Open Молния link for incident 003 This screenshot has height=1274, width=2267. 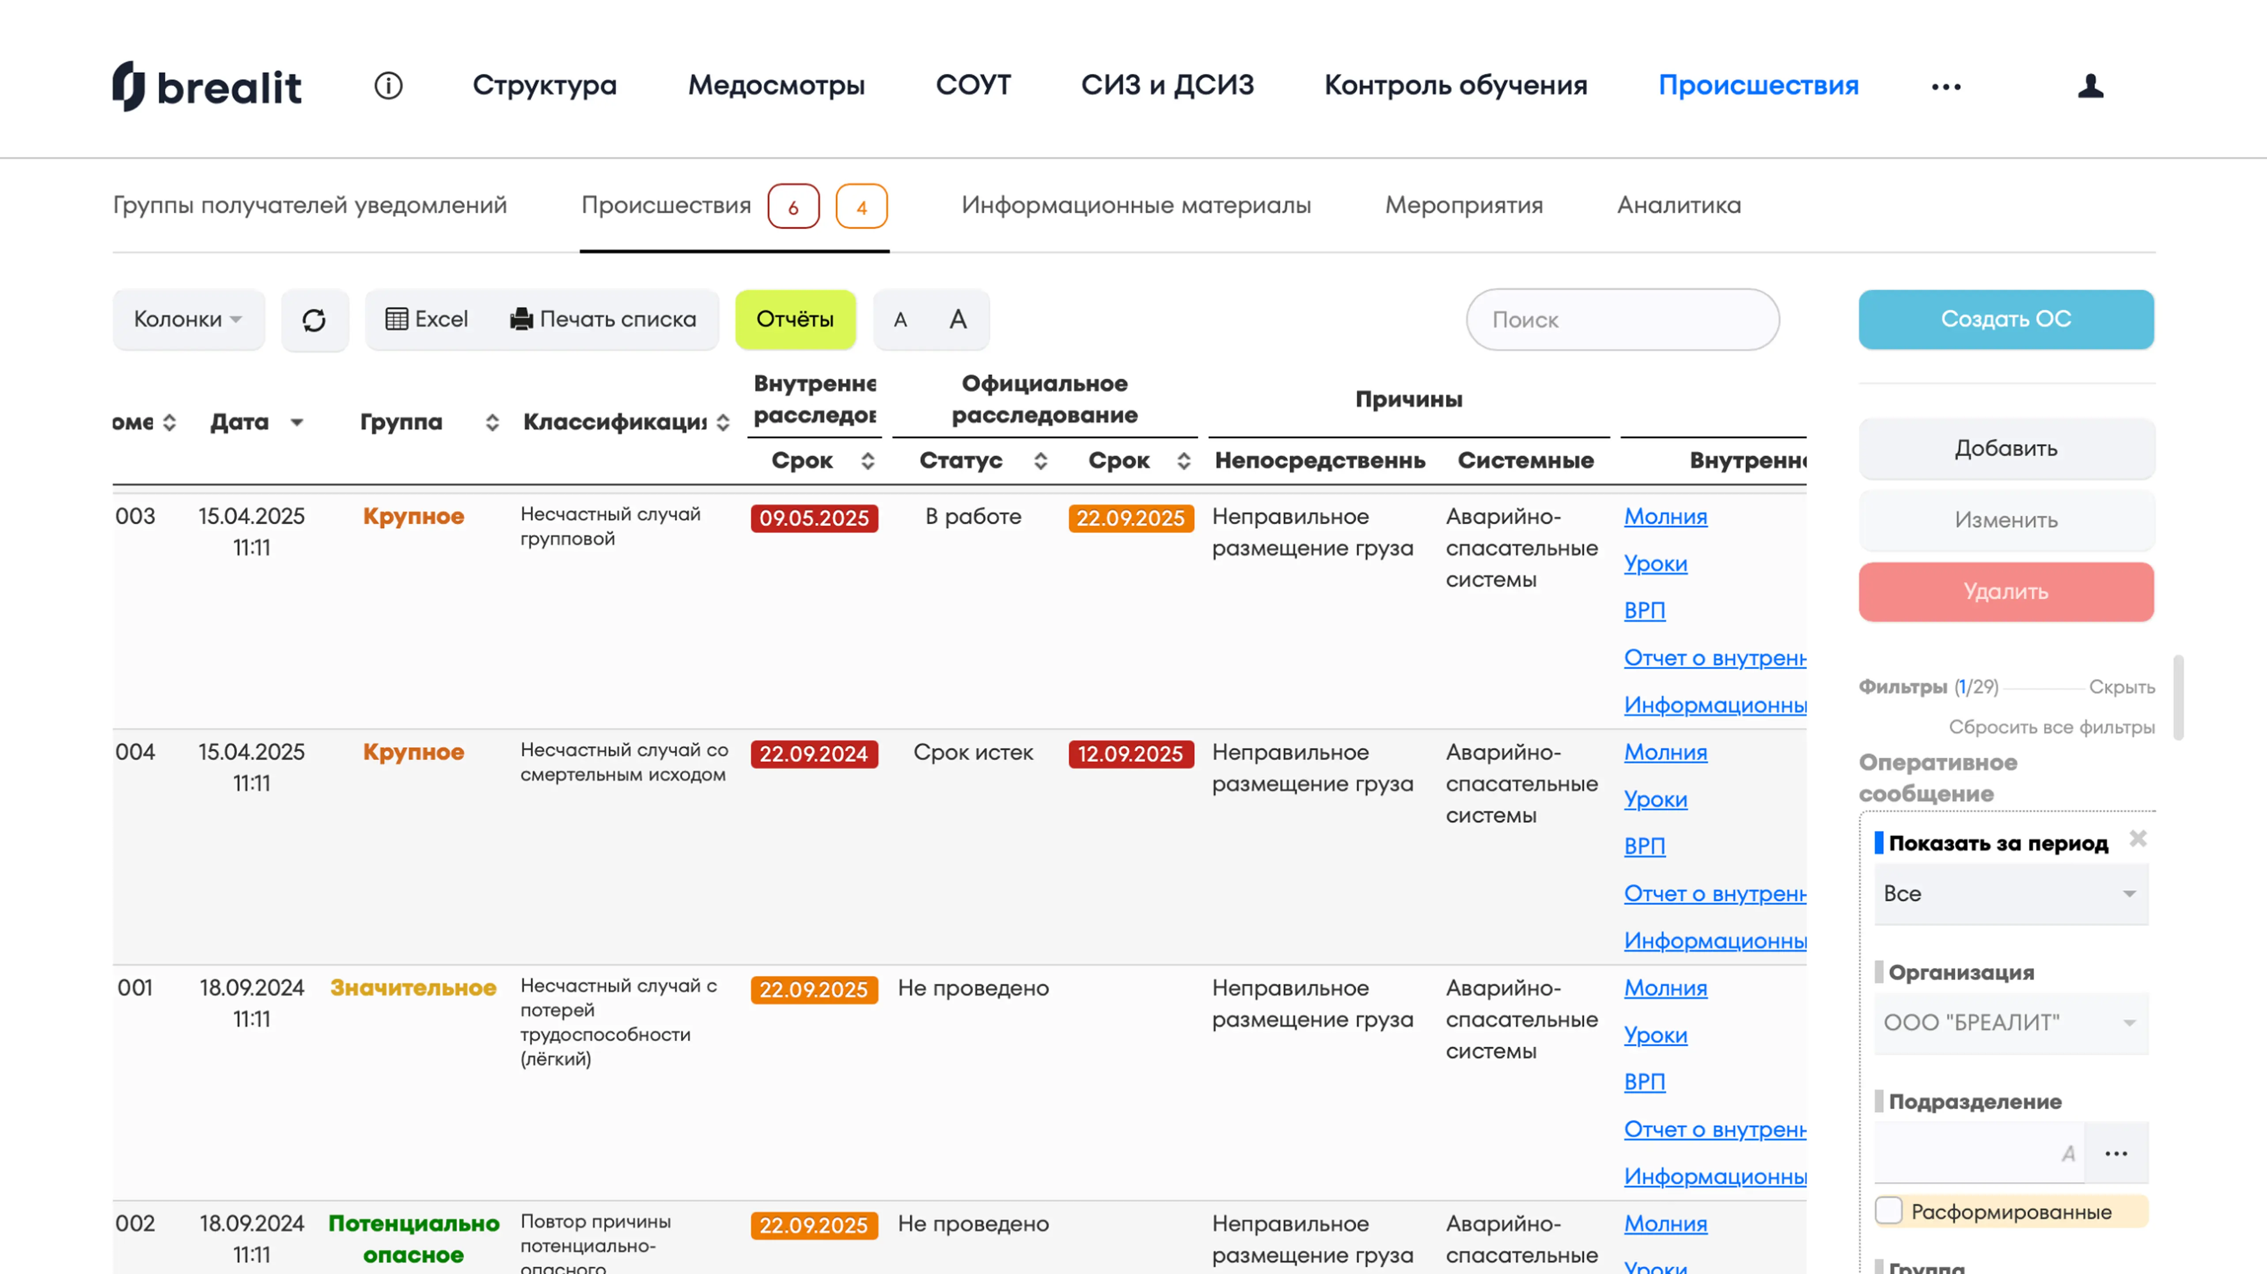[1665, 516]
